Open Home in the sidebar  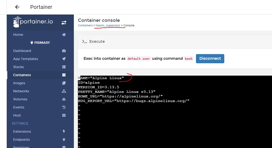[18, 35]
